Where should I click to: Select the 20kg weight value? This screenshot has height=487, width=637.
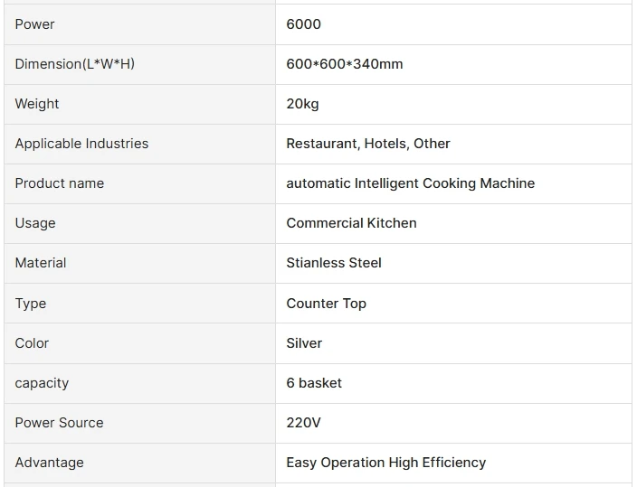(302, 104)
